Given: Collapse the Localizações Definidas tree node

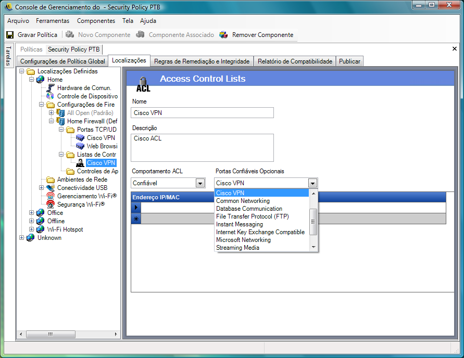Looking at the screenshot, I should (21, 71).
